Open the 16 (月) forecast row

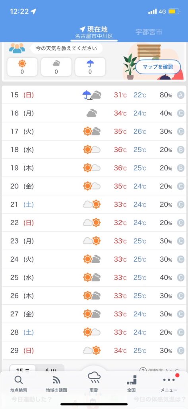tap(94, 113)
